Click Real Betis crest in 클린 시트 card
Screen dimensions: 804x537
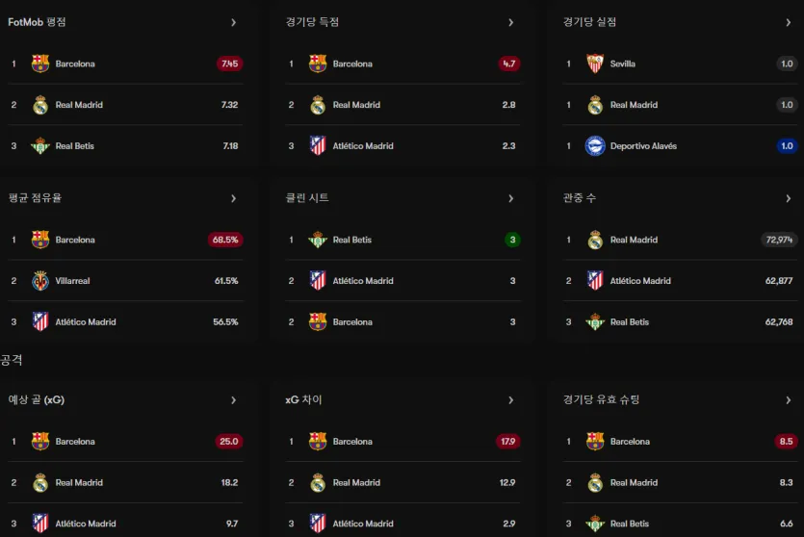(x=318, y=240)
